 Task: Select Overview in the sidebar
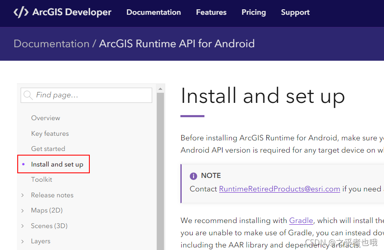coord(46,118)
